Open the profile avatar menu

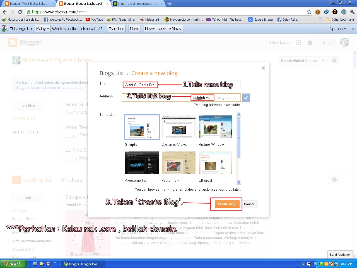[344, 42]
